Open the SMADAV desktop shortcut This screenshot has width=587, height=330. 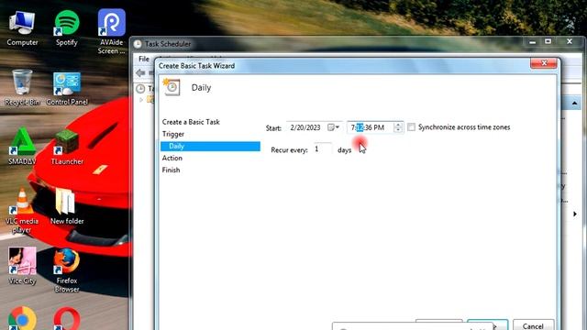(x=22, y=147)
